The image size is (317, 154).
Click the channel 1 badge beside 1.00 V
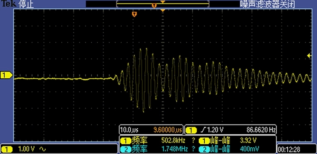pos(6,149)
